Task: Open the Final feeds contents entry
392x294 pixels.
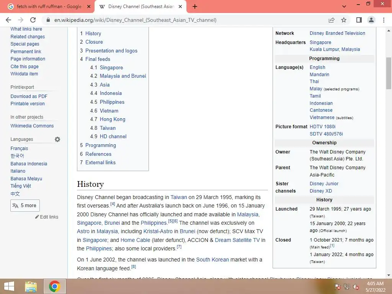Action: click(98, 59)
